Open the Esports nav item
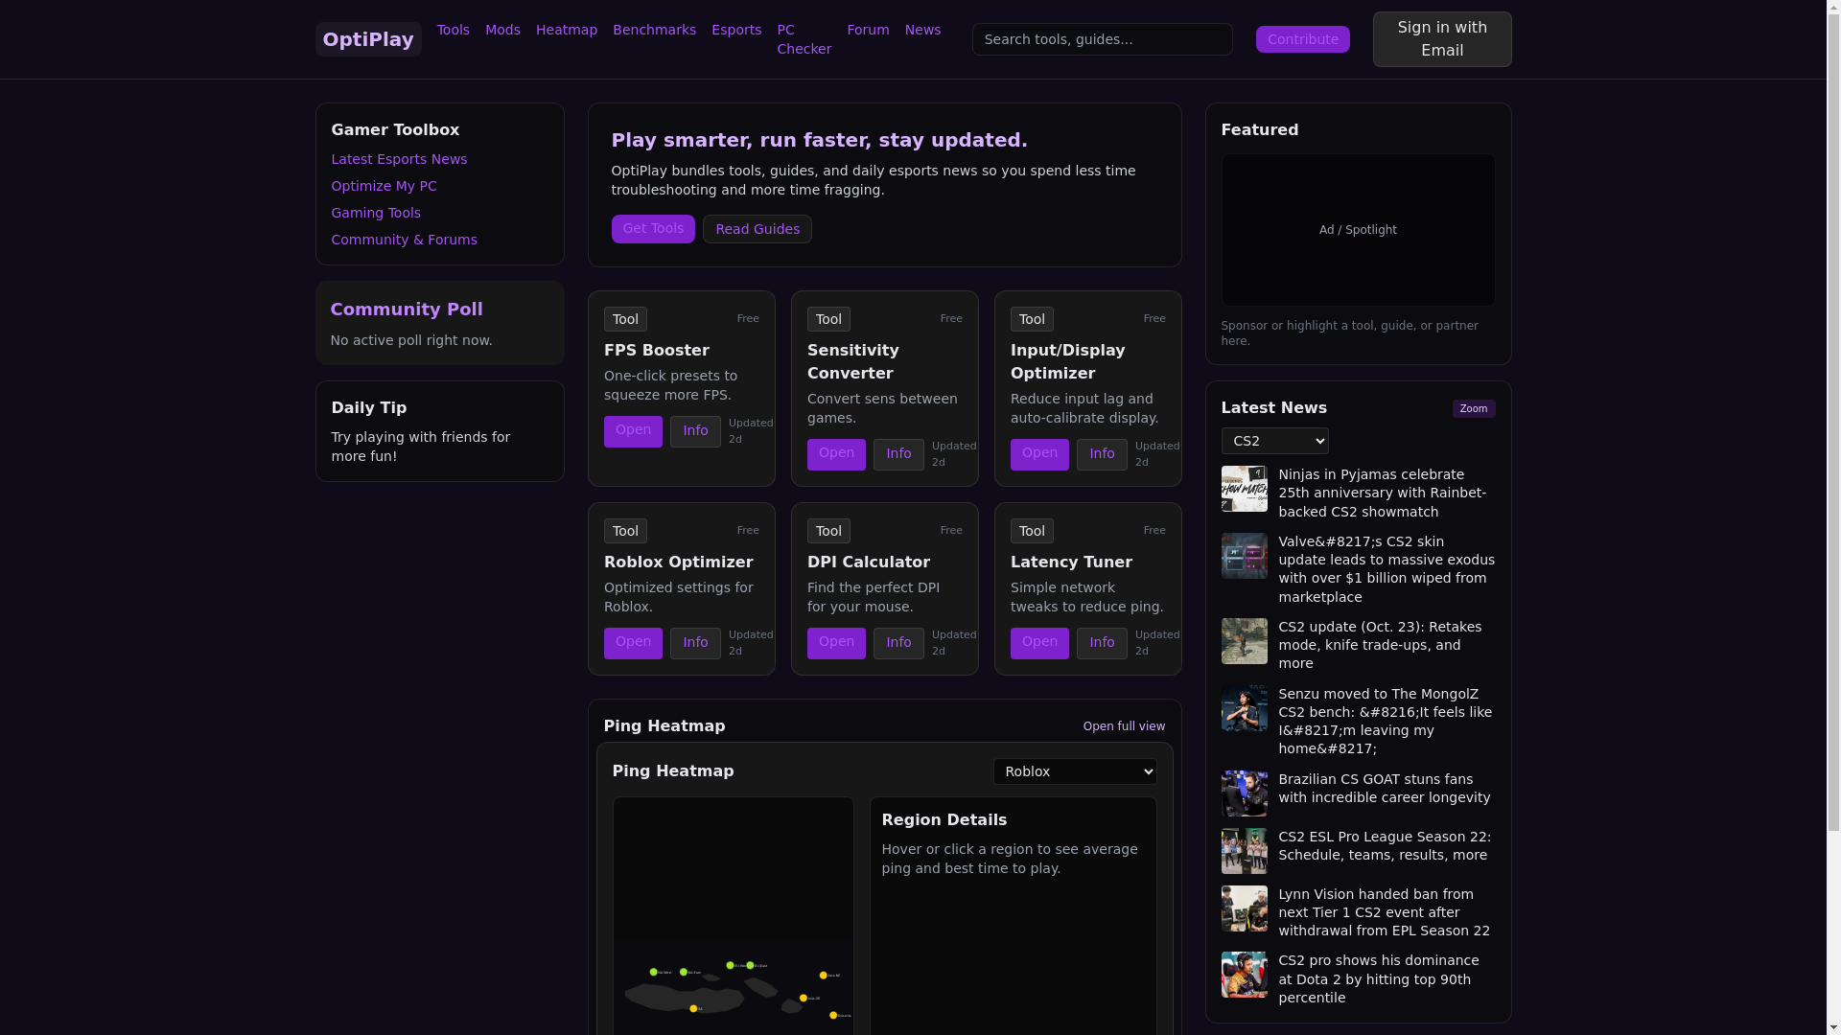This screenshot has width=1841, height=1035. [x=736, y=30]
